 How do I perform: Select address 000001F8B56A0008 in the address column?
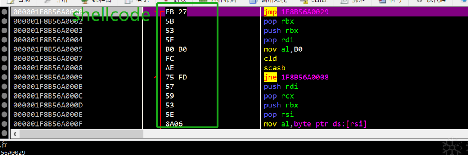(x=48, y=68)
